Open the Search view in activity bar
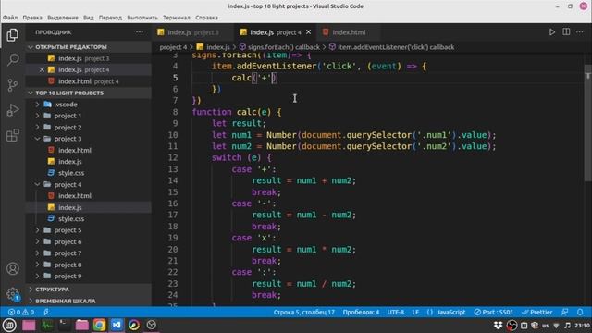The height and width of the screenshot is (333, 592). [13, 59]
